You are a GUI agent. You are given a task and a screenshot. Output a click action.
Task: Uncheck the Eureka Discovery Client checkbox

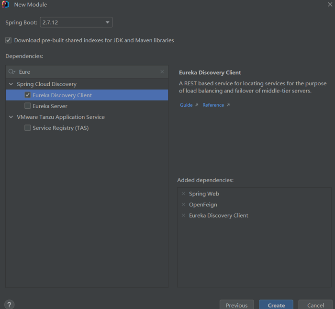coord(28,95)
